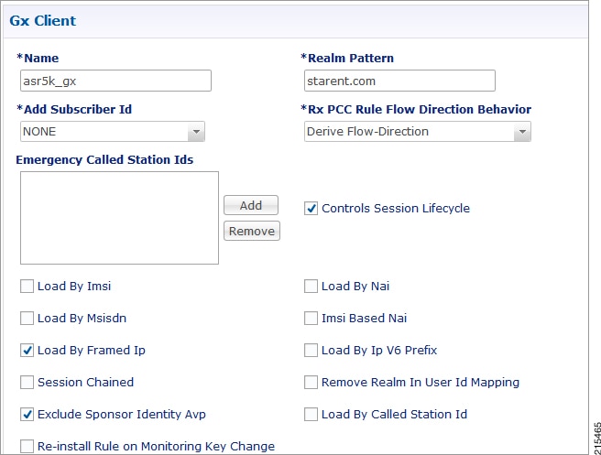The width and height of the screenshot is (601, 455).
Task: Focus the Name field containing asr5k_gx
Action: point(115,81)
